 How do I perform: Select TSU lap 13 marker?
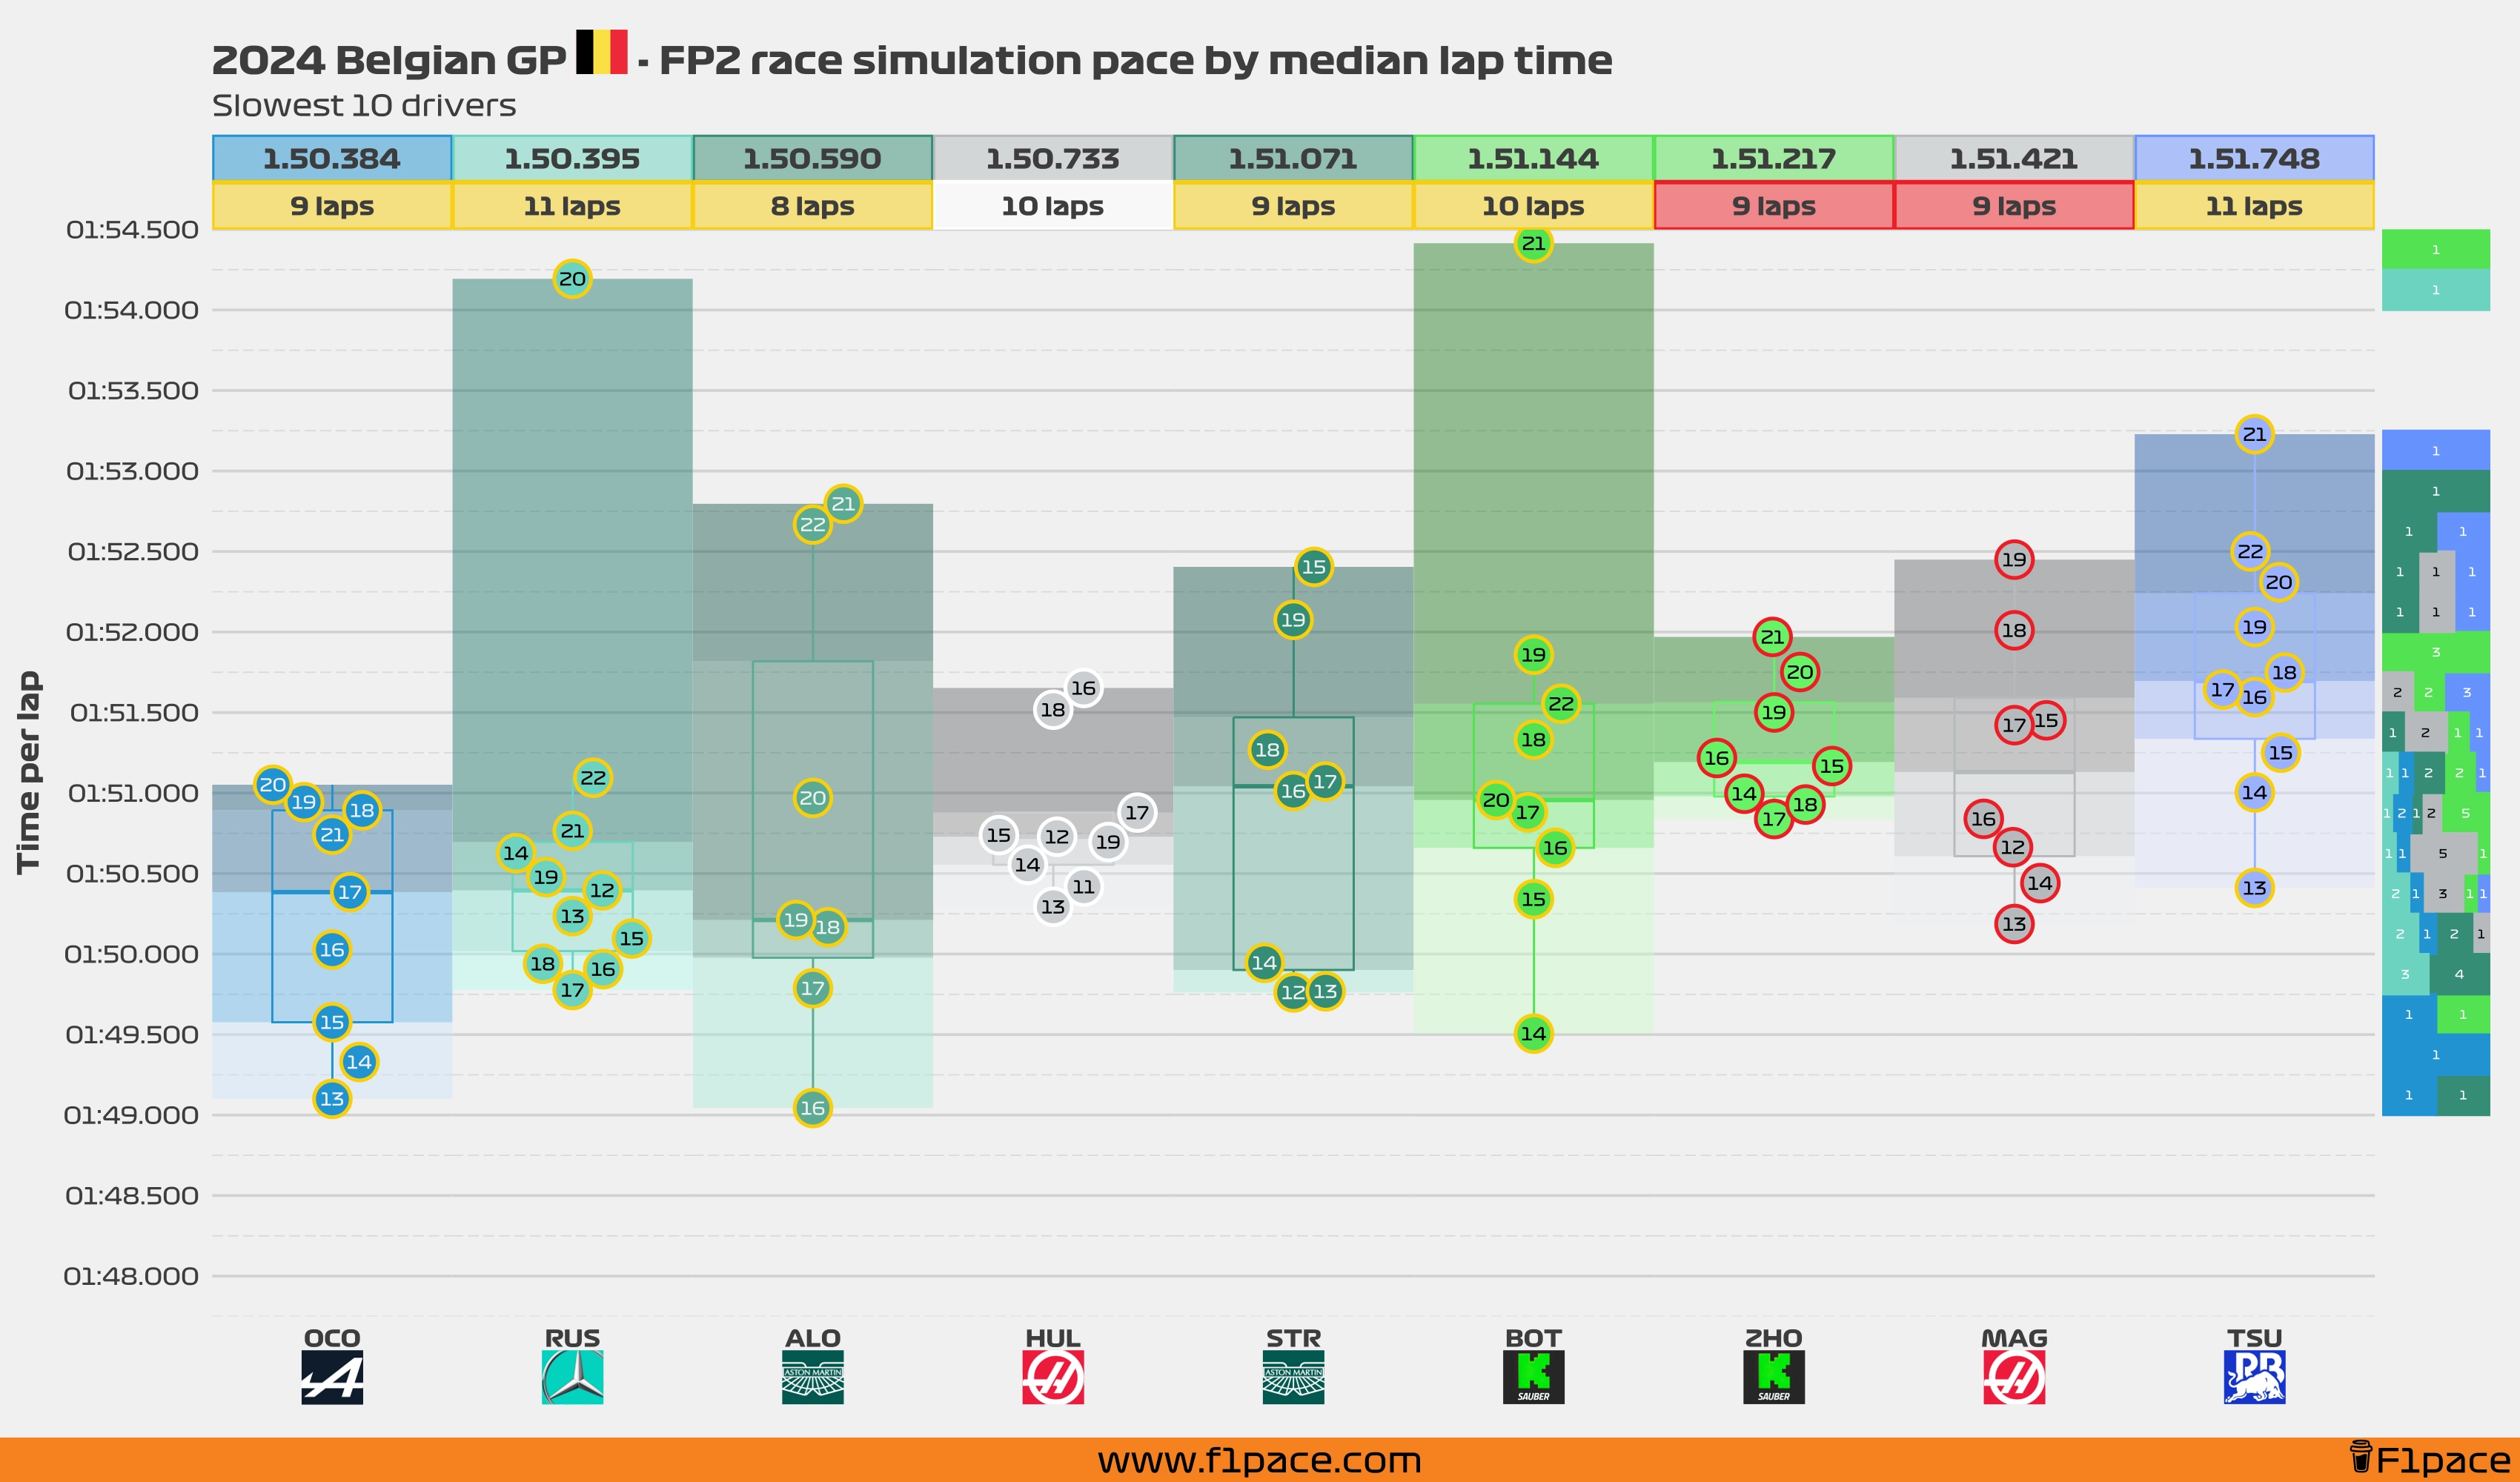click(2254, 887)
